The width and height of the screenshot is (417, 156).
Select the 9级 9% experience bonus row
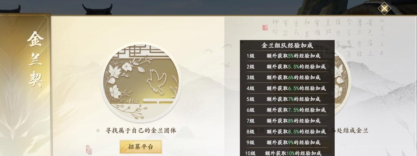[287, 142]
